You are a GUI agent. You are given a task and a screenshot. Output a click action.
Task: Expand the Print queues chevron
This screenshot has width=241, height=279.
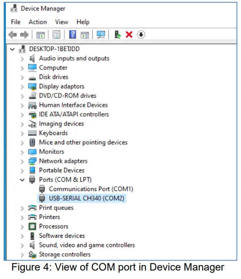[22, 208]
